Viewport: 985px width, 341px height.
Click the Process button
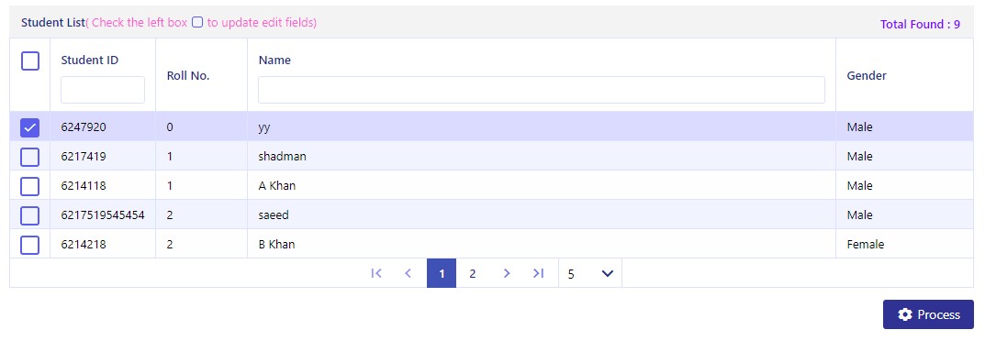(x=928, y=314)
